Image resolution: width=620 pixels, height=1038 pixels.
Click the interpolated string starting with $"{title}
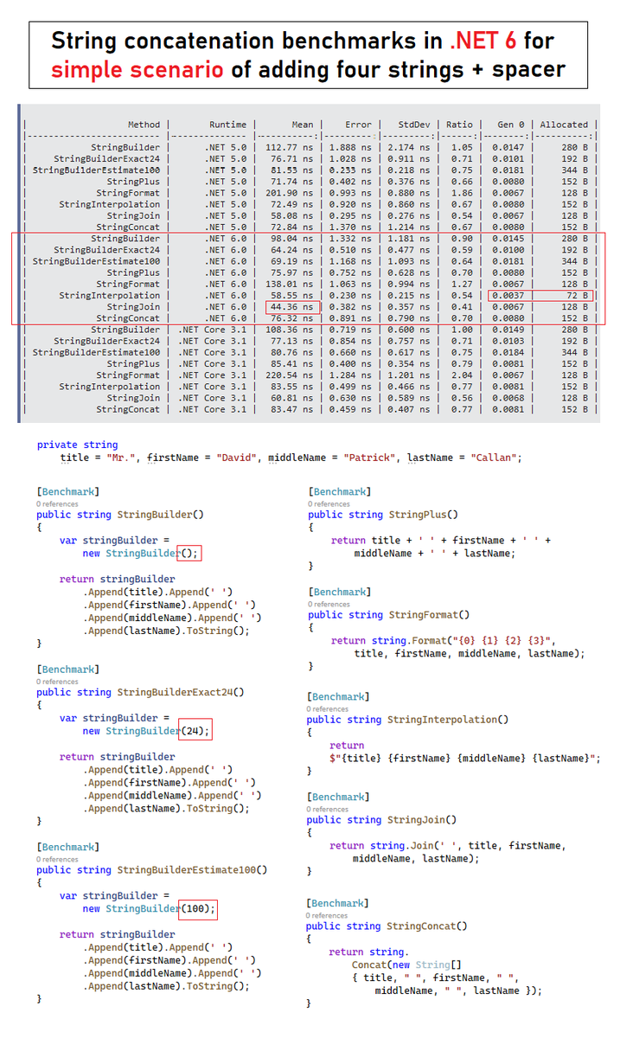464,759
